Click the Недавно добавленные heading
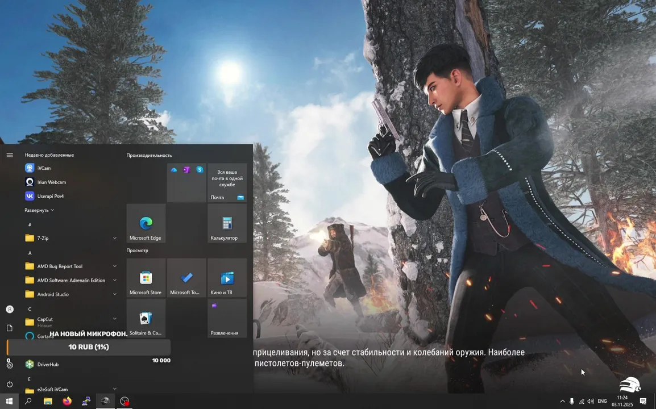 (x=49, y=155)
